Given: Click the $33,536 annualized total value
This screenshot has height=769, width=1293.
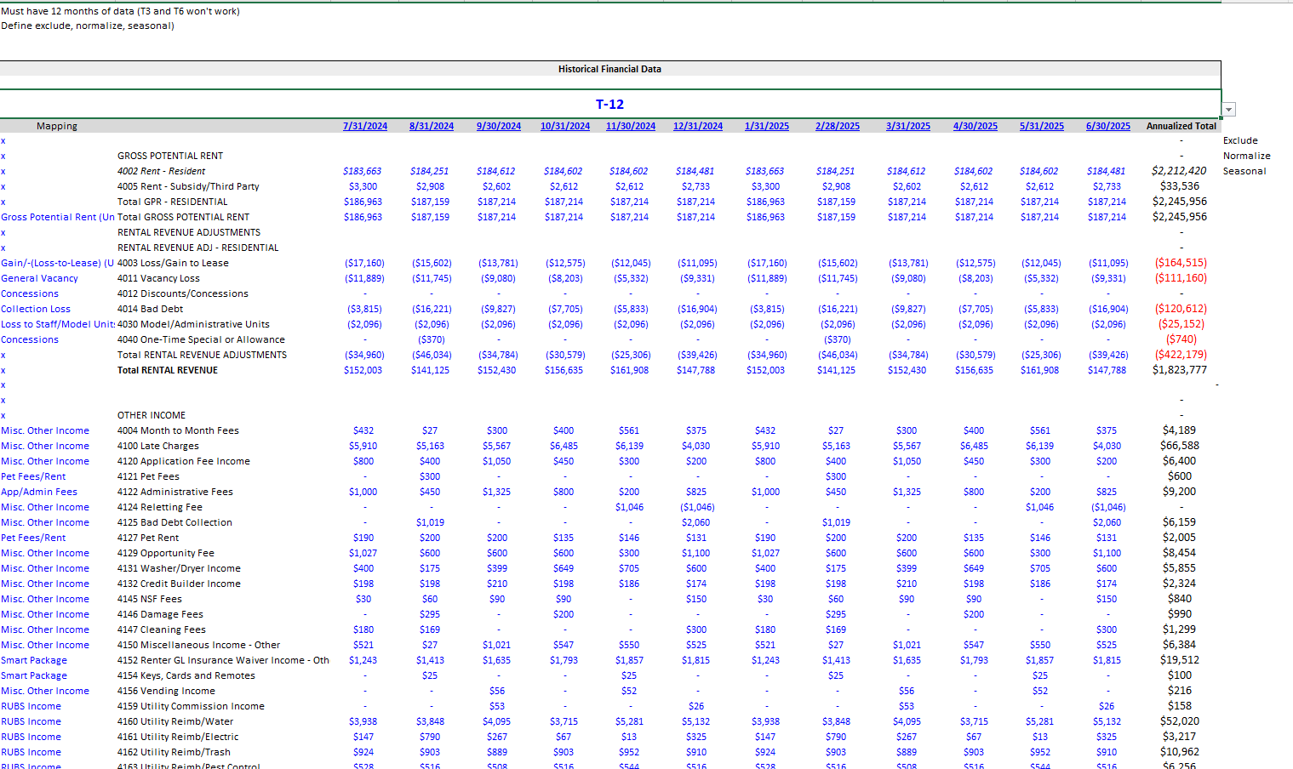Looking at the screenshot, I should coord(1180,186).
